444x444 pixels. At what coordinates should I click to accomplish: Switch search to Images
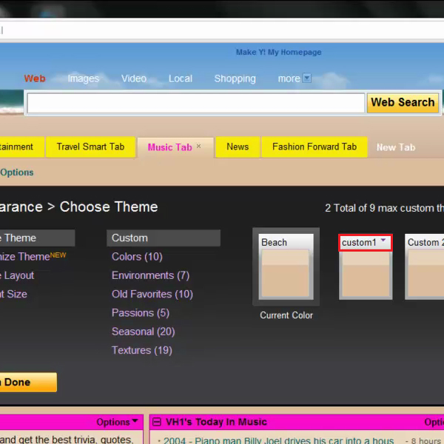tap(83, 78)
